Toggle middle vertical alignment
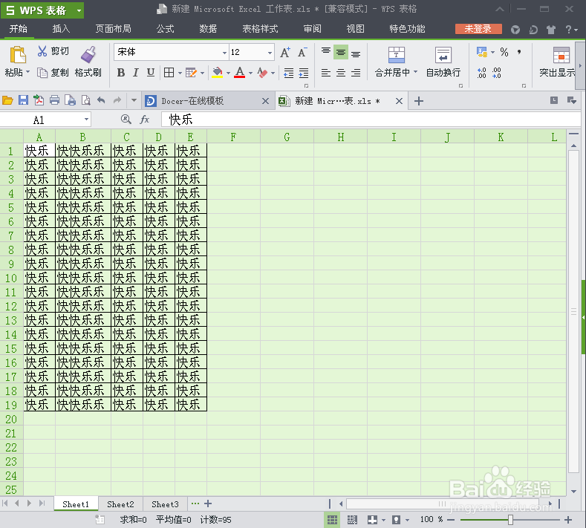586x528 pixels. [x=341, y=52]
